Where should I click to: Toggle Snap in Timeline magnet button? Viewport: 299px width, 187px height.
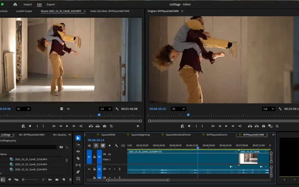(96, 145)
